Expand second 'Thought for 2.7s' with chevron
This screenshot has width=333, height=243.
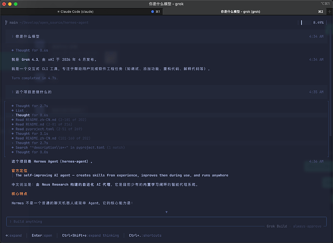[30, 143]
